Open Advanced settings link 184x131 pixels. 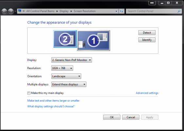[x=147, y=93]
